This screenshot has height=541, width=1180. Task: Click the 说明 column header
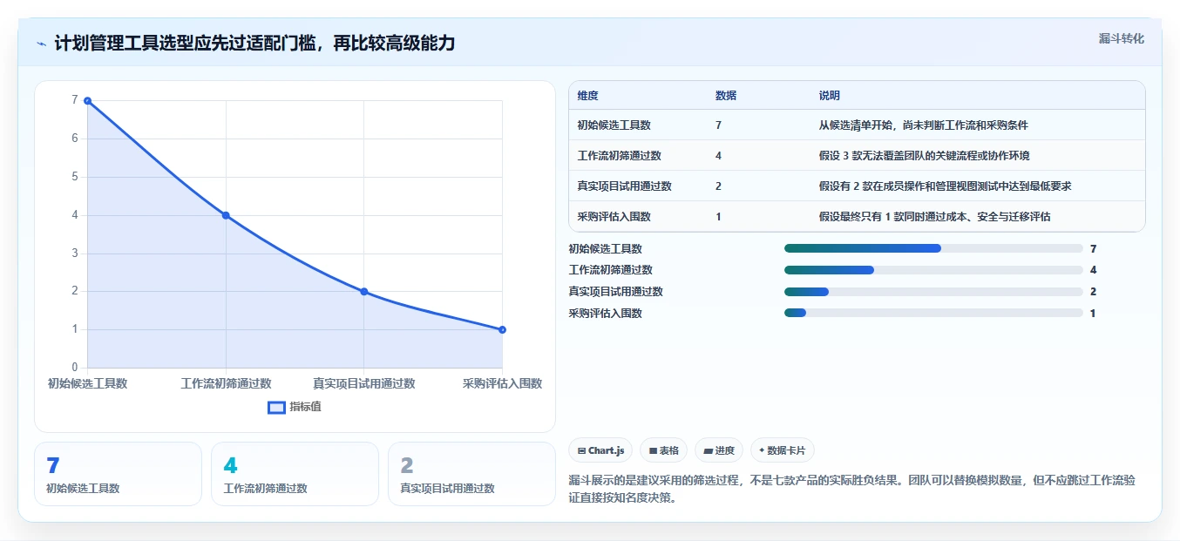click(830, 96)
